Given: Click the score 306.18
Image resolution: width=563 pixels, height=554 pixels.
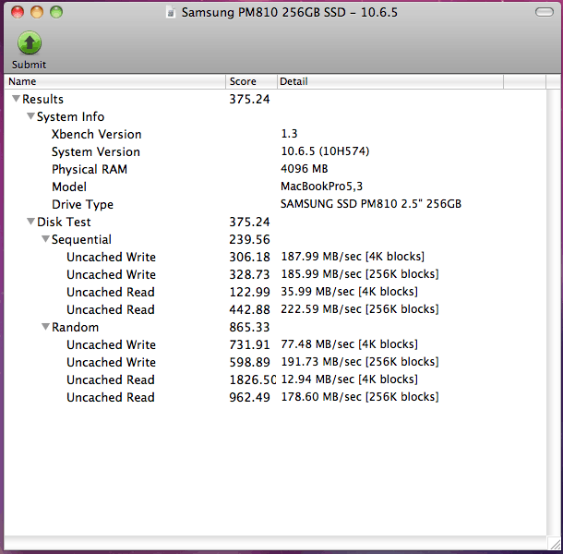Looking at the screenshot, I should pyautogui.click(x=249, y=258).
